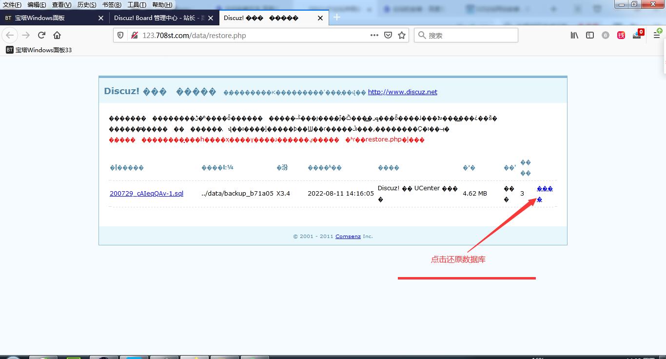Viewport: 666px width, 359px height.
Task: Visit the Comsenz footer link
Action: (348, 236)
